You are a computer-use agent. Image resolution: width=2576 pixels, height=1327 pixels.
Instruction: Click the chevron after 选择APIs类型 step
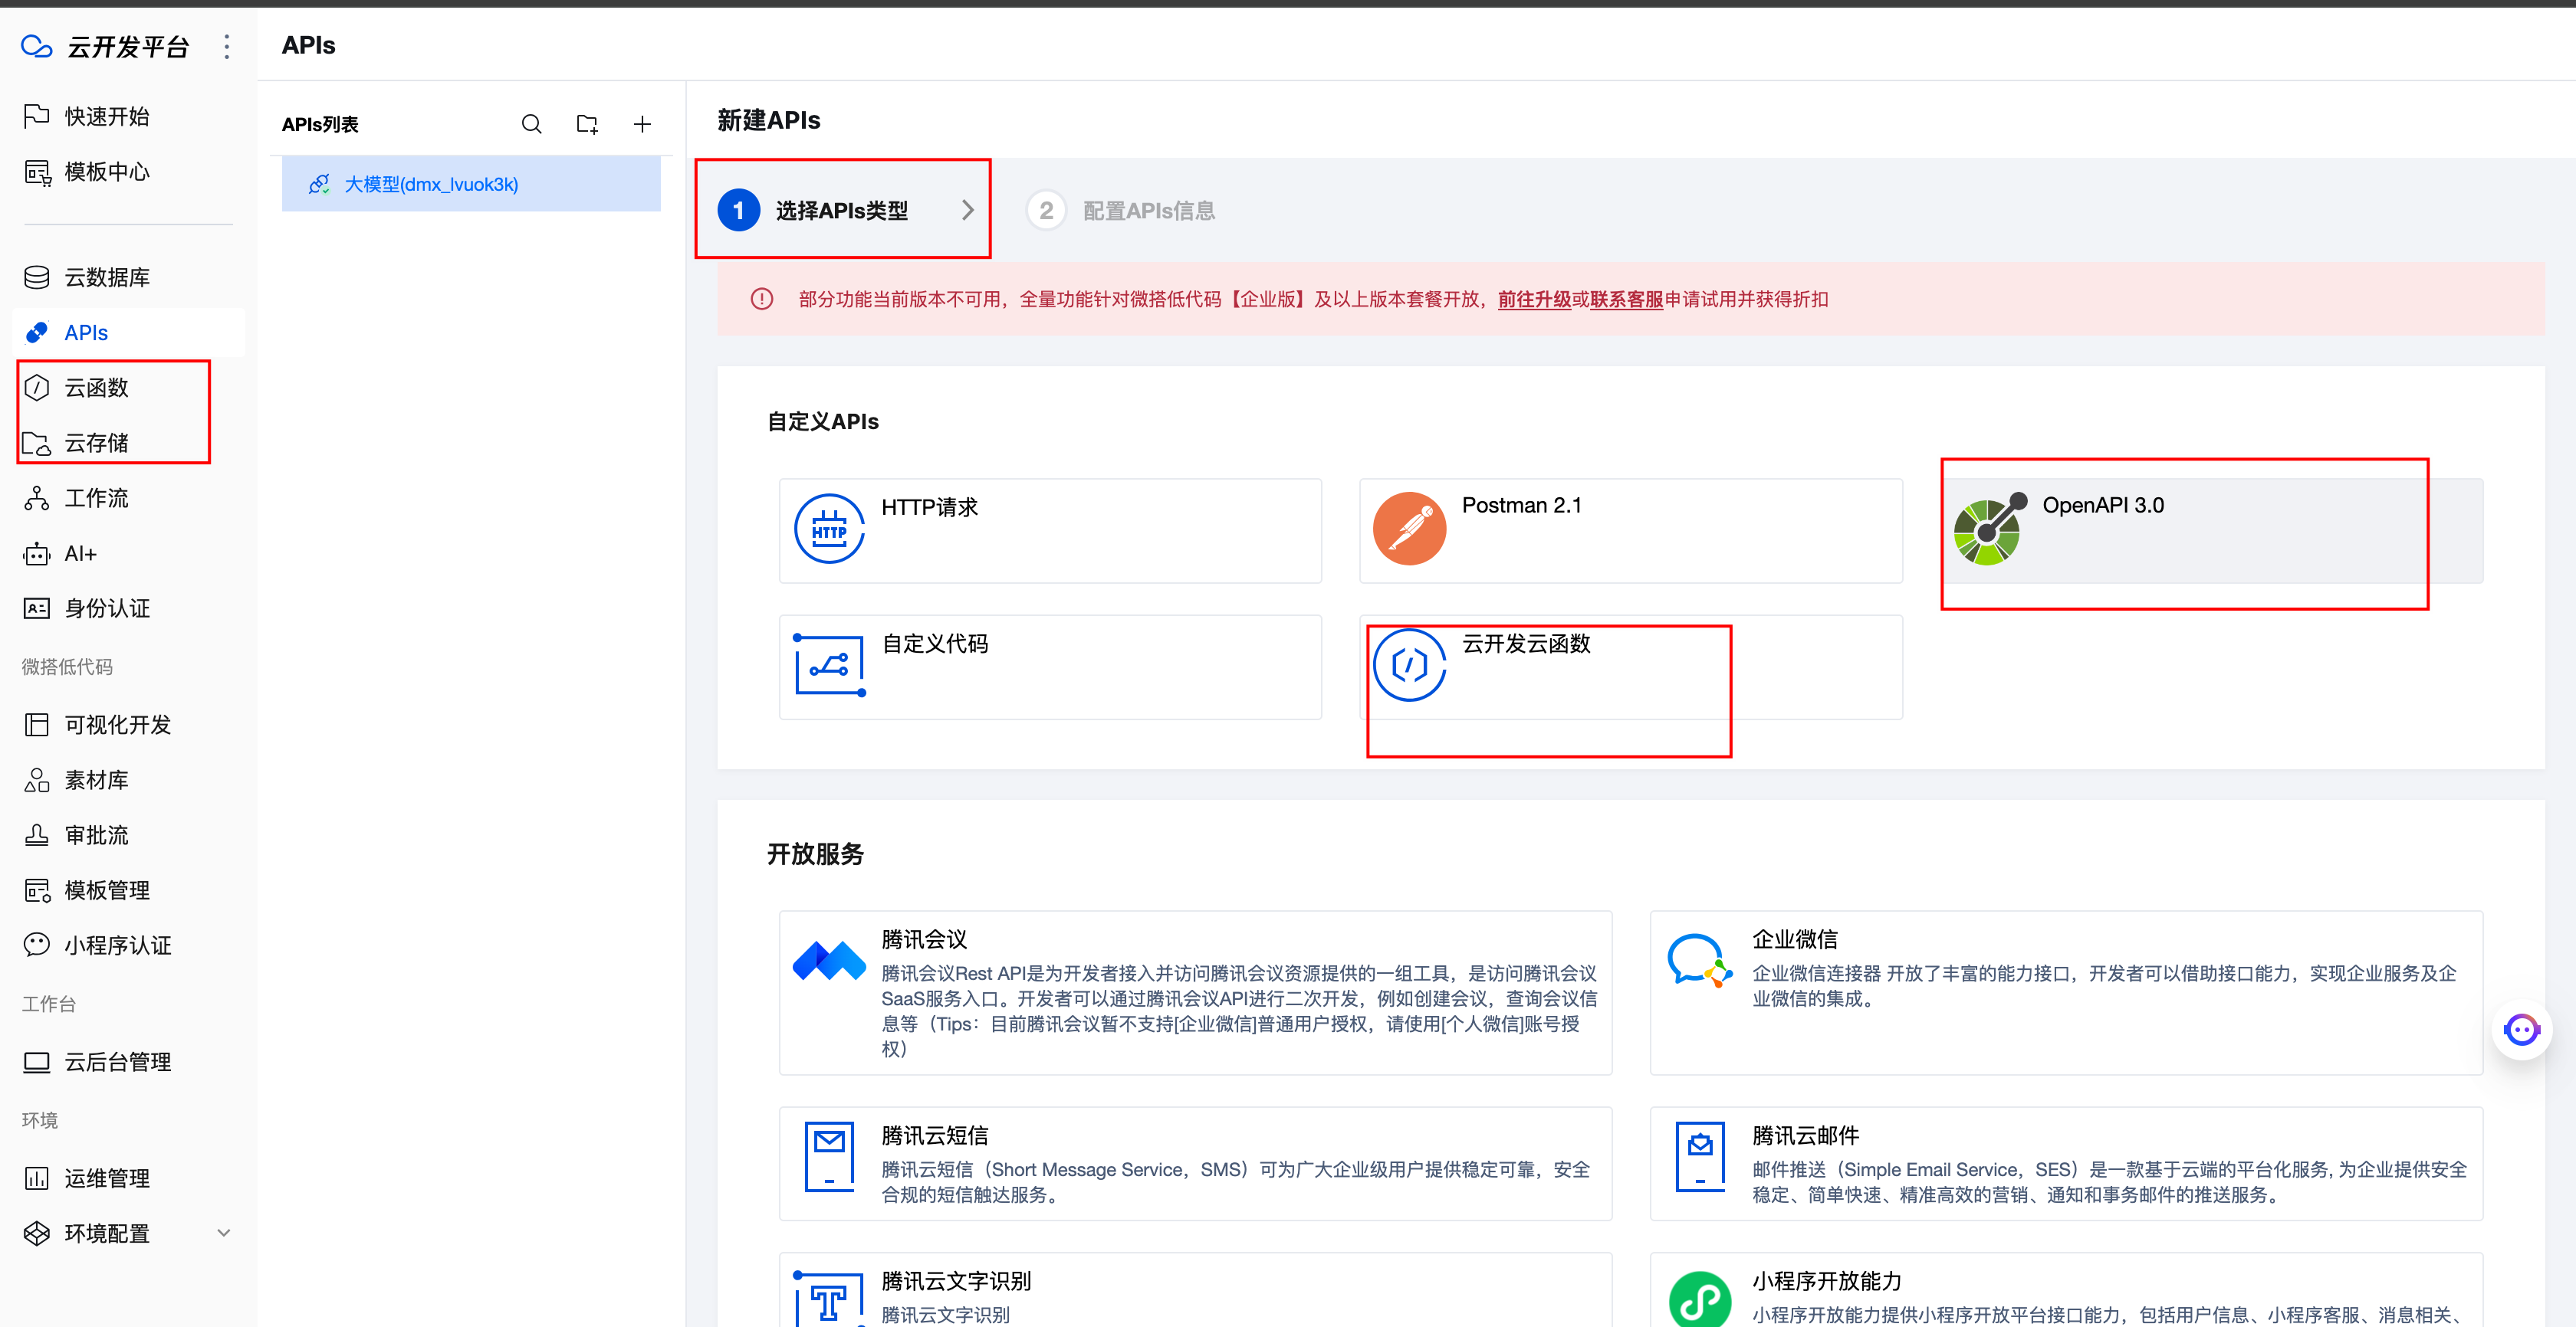[968, 210]
